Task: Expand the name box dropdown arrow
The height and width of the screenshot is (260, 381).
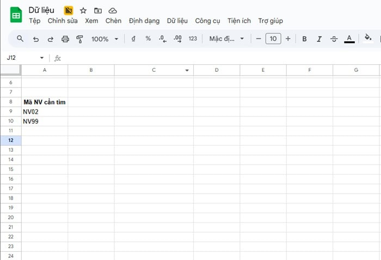Action: pos(42,58)
